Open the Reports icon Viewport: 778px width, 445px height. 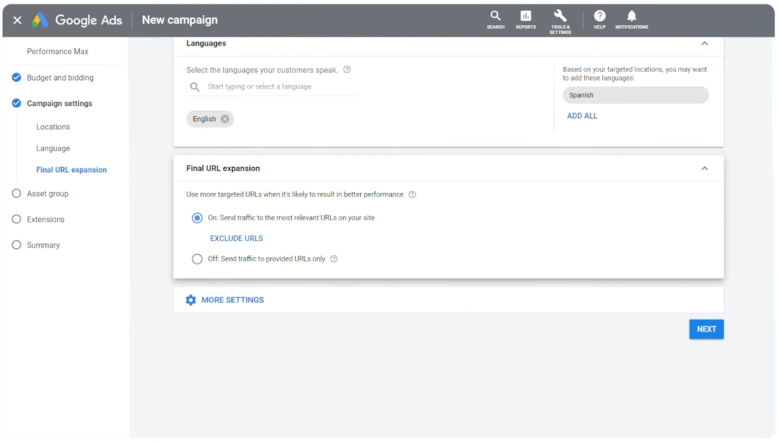[525, 20]
